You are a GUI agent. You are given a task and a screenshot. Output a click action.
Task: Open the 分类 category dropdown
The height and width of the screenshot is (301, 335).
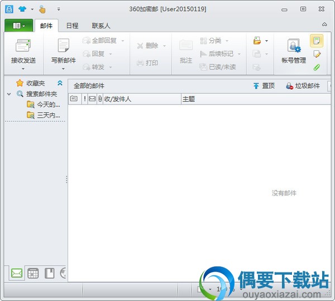227,41
